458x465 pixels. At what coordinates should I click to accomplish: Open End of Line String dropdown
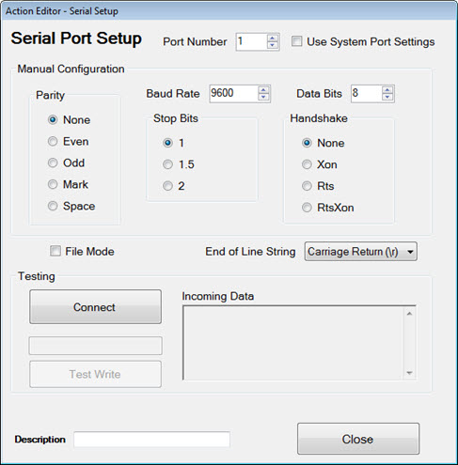coord(360,252)
